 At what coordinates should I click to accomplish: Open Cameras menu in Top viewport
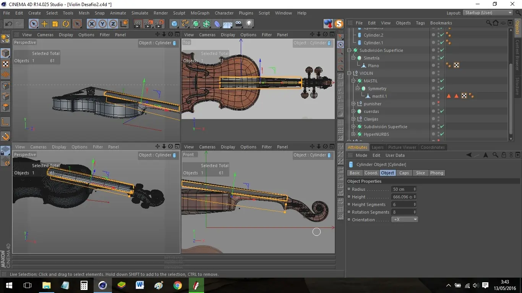click(208, 35)
